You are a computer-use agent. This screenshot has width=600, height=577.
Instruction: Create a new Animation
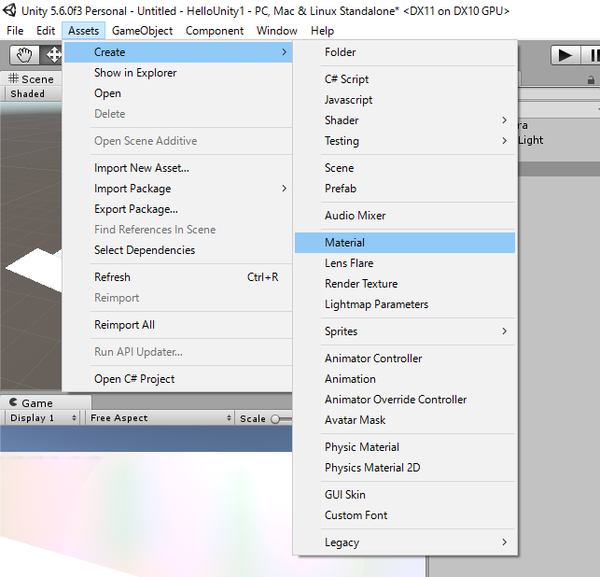pos(405,379)
